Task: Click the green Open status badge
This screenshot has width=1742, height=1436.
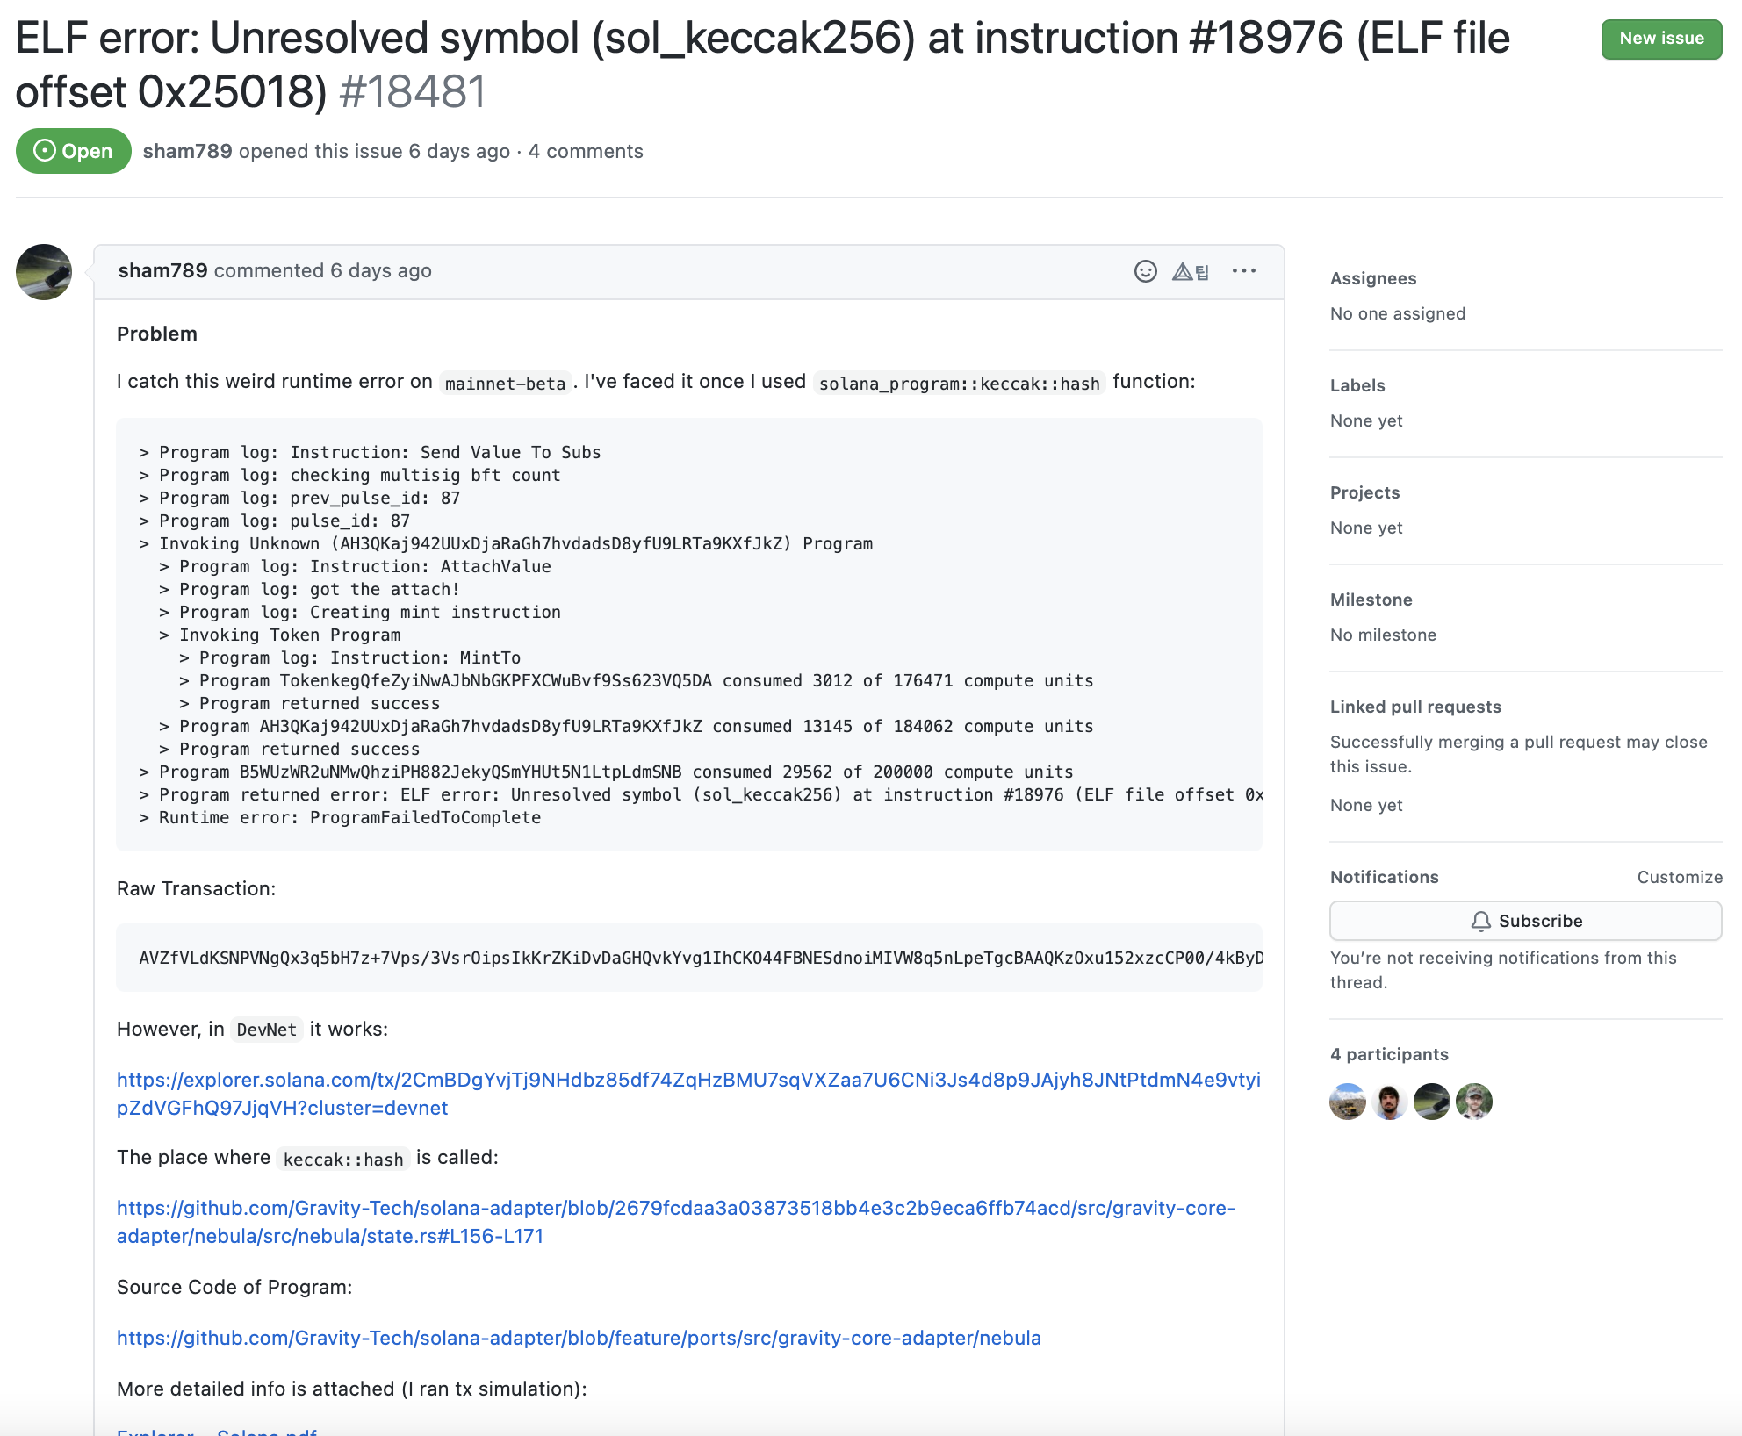Action: point(74,151)
